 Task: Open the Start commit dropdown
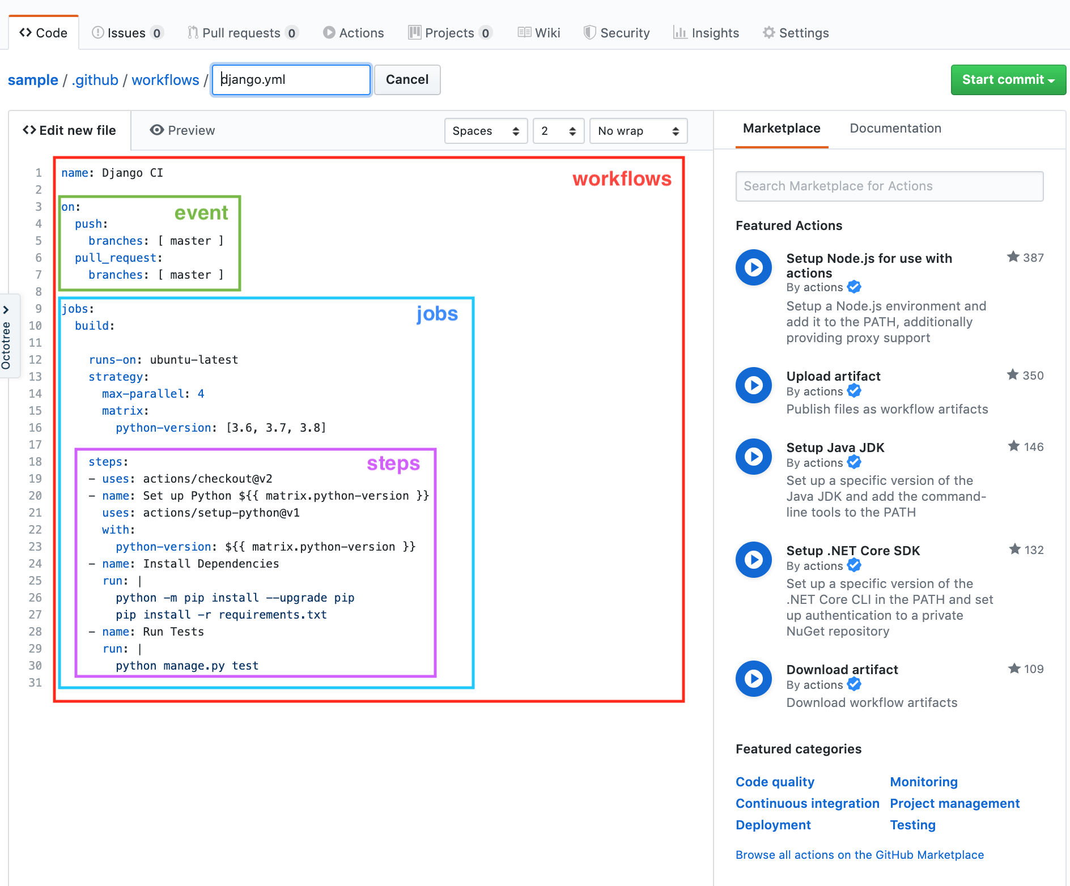click(1008, 80)
